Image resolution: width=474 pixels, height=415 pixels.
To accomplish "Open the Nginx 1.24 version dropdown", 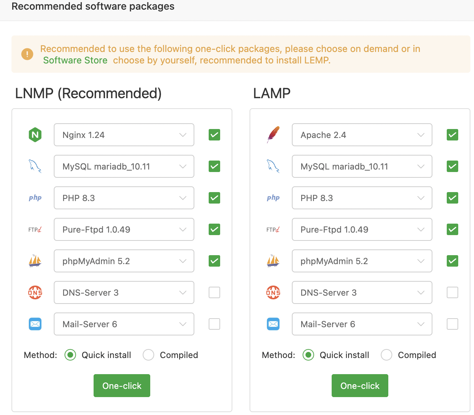I will (x=124, y=135).
